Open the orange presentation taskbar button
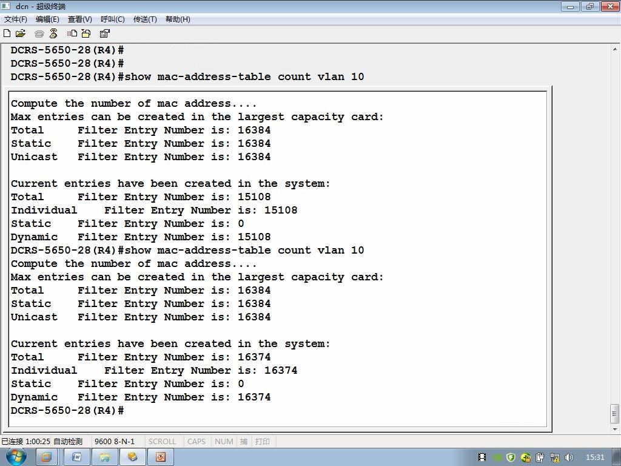621x466 pixels. click(x=160, y=458)
